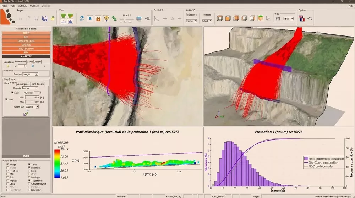This screenshot has height=198, width=355.
Task: Open the Vues menu
Action: click(13, 6)
